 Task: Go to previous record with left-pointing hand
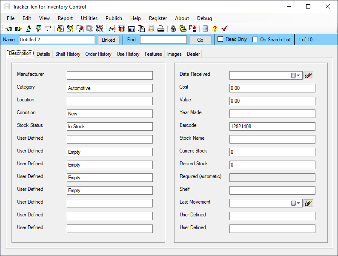point(9,29)
